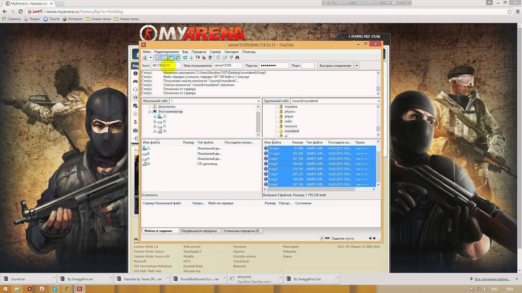The width and height of the screenshot is (522, 293).
Task: Open the remote site path dropdown
Action: (378, 101)
